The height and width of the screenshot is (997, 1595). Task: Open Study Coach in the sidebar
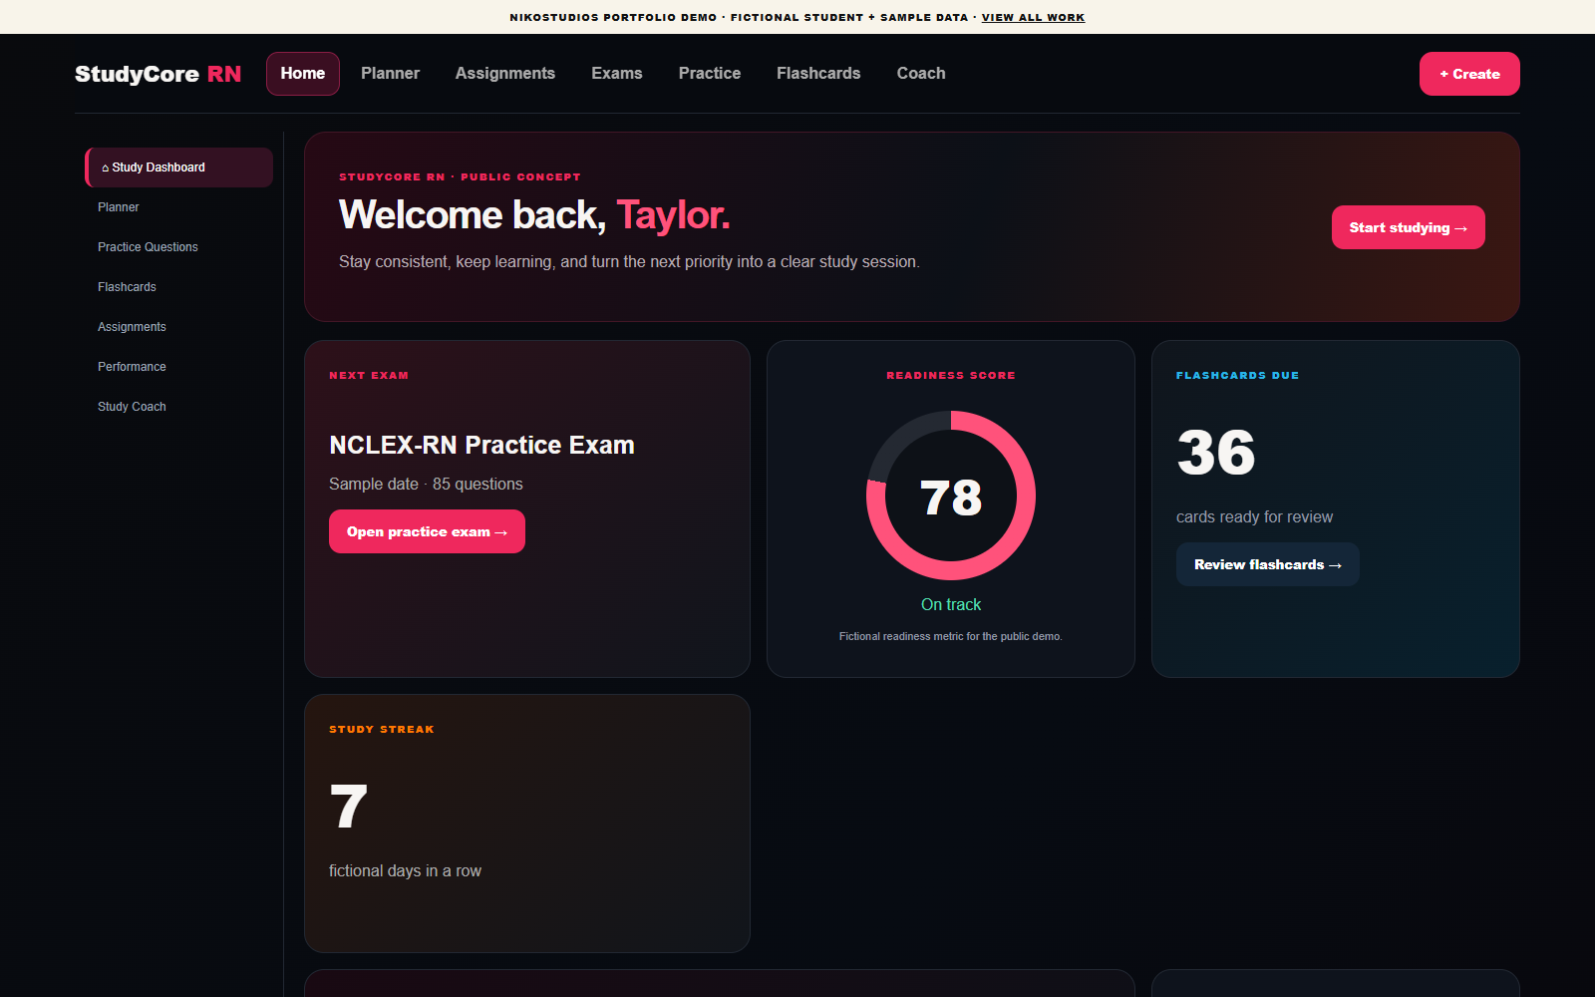179,407
